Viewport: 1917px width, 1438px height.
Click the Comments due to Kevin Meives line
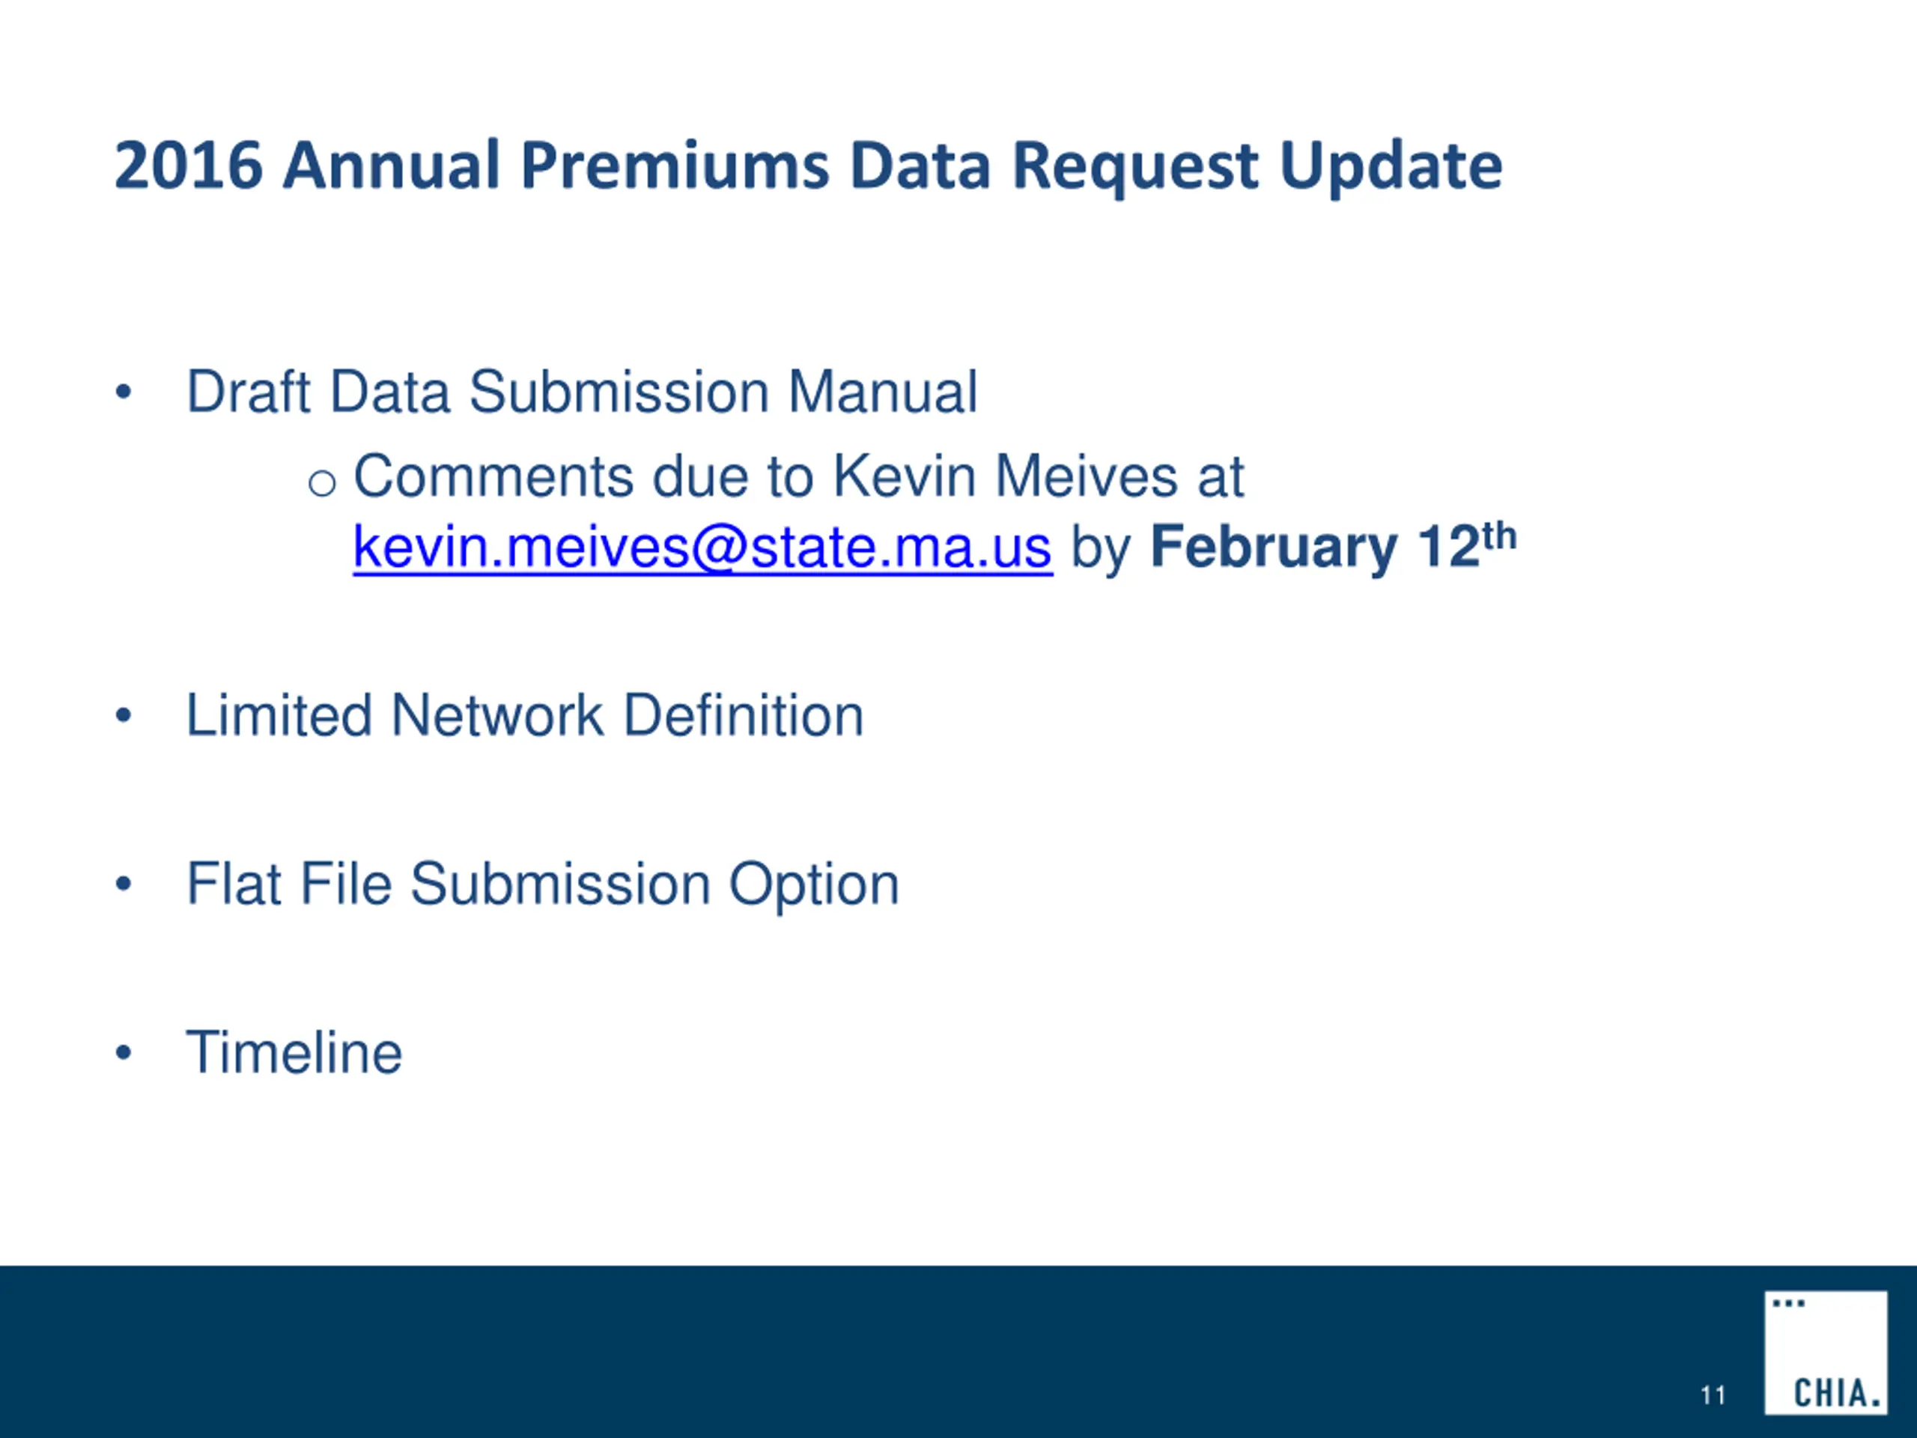point(798,477)
